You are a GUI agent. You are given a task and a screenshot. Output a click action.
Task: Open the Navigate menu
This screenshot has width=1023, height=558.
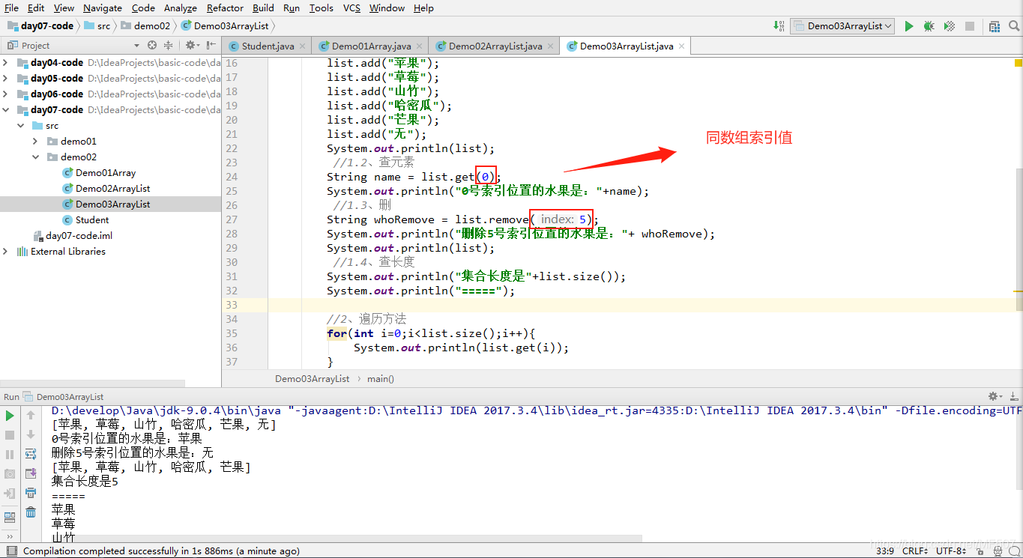(x=102, y=7)
